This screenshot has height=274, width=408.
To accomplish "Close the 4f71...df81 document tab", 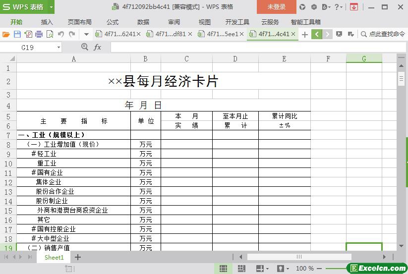I will pyautogui.click(x=190, y=34).
